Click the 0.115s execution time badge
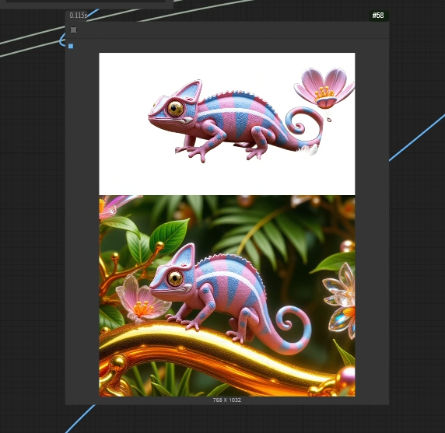 [x=78, y=16]
